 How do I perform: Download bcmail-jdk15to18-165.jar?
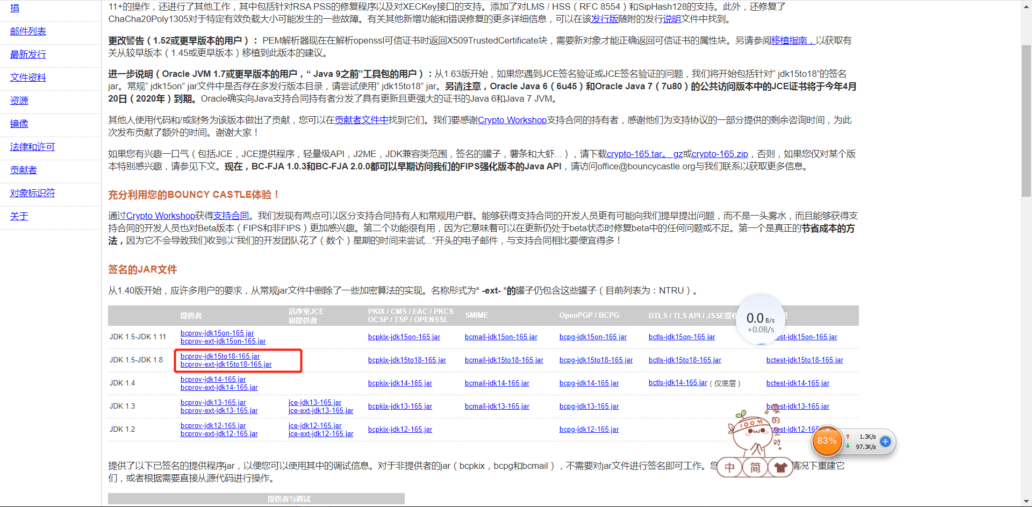click(504, 360)
